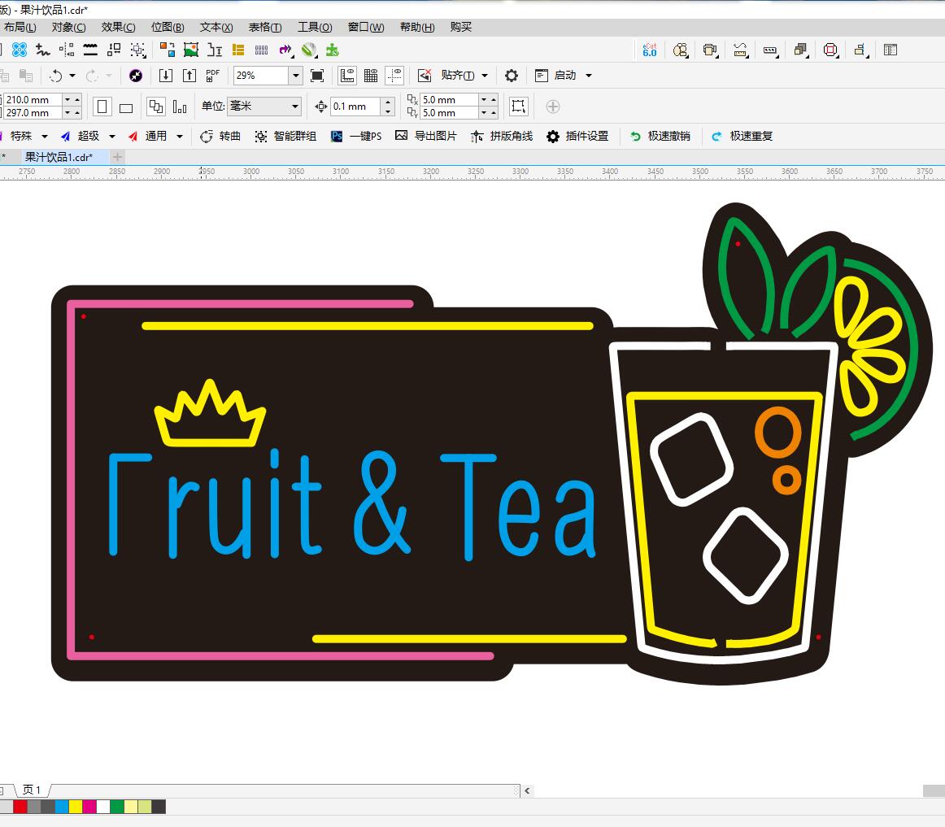Screen dimensions: 945x827
Task: Click the 插件设置 plugin settings button
Action: pos(578,137)
